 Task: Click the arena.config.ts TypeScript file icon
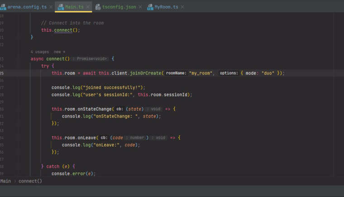[x=3, y=7]
